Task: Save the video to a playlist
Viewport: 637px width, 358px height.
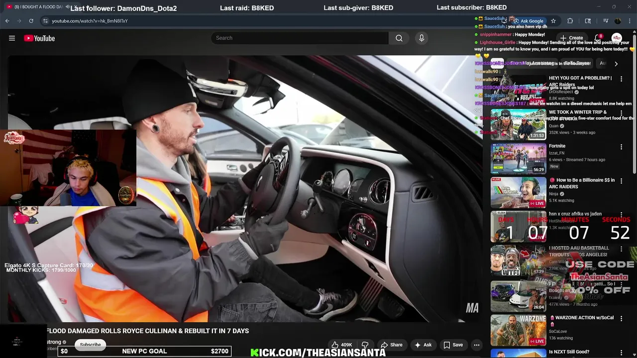Action: (x=453, y=345)
